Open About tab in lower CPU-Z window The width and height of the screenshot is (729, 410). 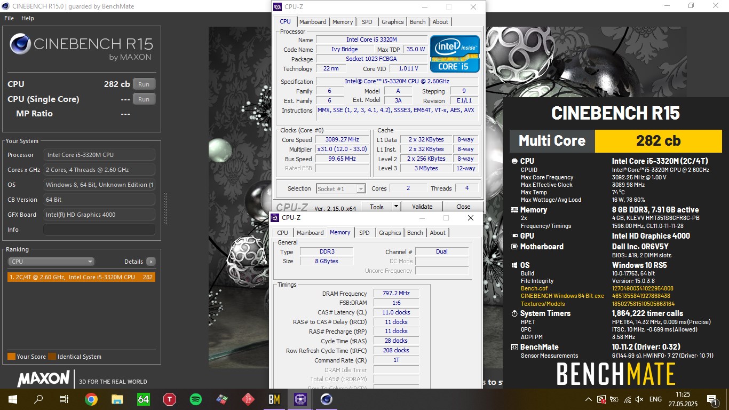pyautogui.click(x=438, y=233)
